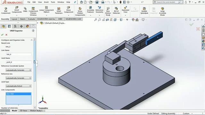Cancel URDF Exporter with red X
Screen dimensions: 205x115
[6, 35]
